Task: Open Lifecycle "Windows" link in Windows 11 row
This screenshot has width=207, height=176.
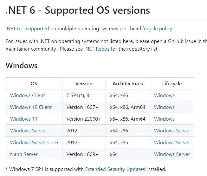Action: click(x=164, y=119)
